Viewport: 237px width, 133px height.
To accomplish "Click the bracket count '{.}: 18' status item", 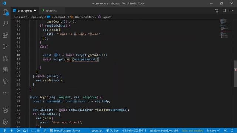I will [36, 130].
